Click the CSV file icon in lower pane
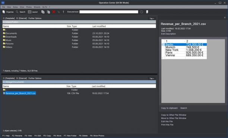This screenshot has width=228, height=138. point(4,93)
